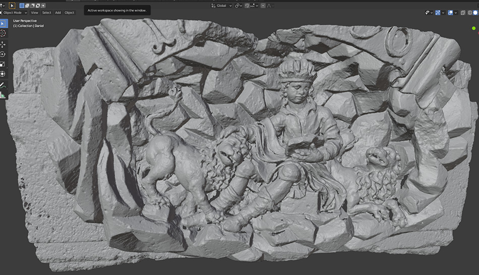This screenshot has width=479, height=275.
Task: Open Global transform orientation dropdown
Action: 221,6
